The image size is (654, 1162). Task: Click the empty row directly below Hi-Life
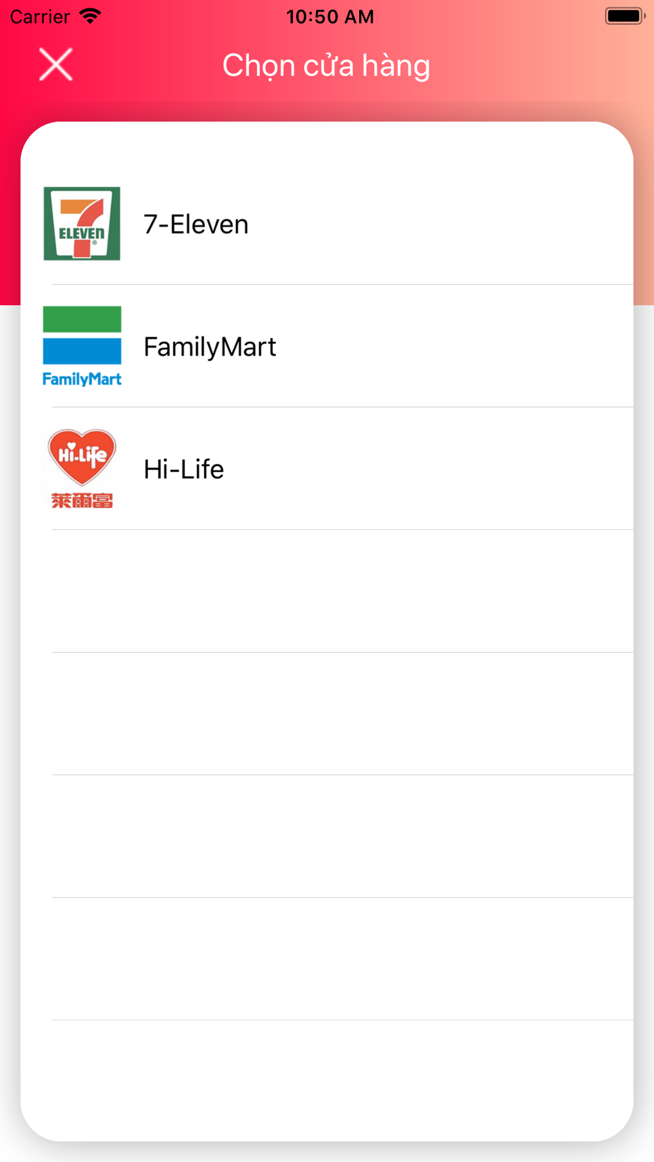pos(327,591)
